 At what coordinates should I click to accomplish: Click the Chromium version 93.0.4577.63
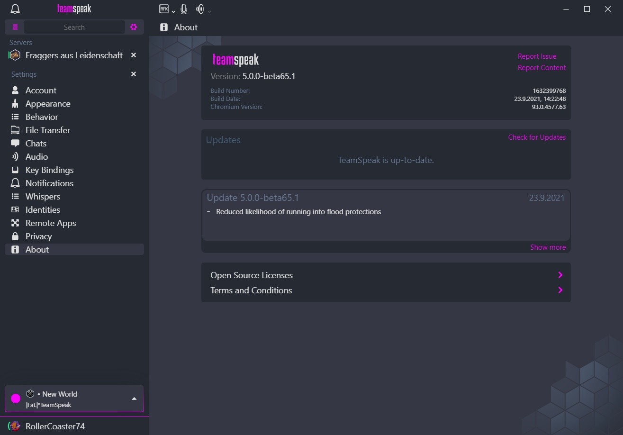549,107
